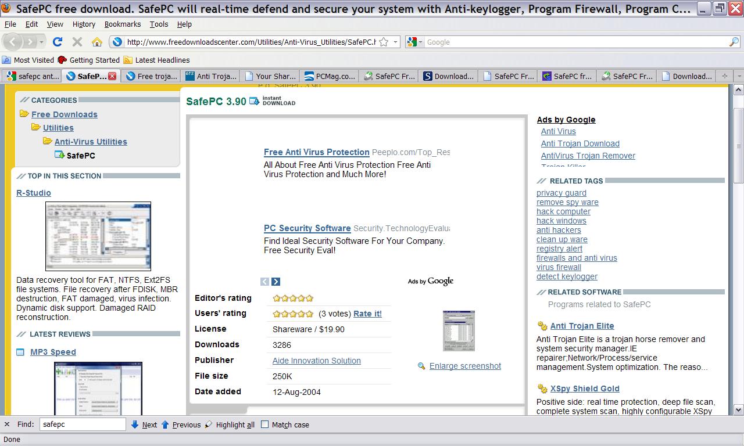Image resolution: width=744 pixels, height=446 pixels.
Task: Click the detect keylogger related tag
Action: click(x=567, y=276)
